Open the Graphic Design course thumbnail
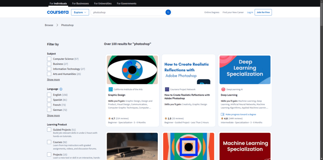Image resolution: width=323 pixels, height=160 pixels. tap(132, 70)
